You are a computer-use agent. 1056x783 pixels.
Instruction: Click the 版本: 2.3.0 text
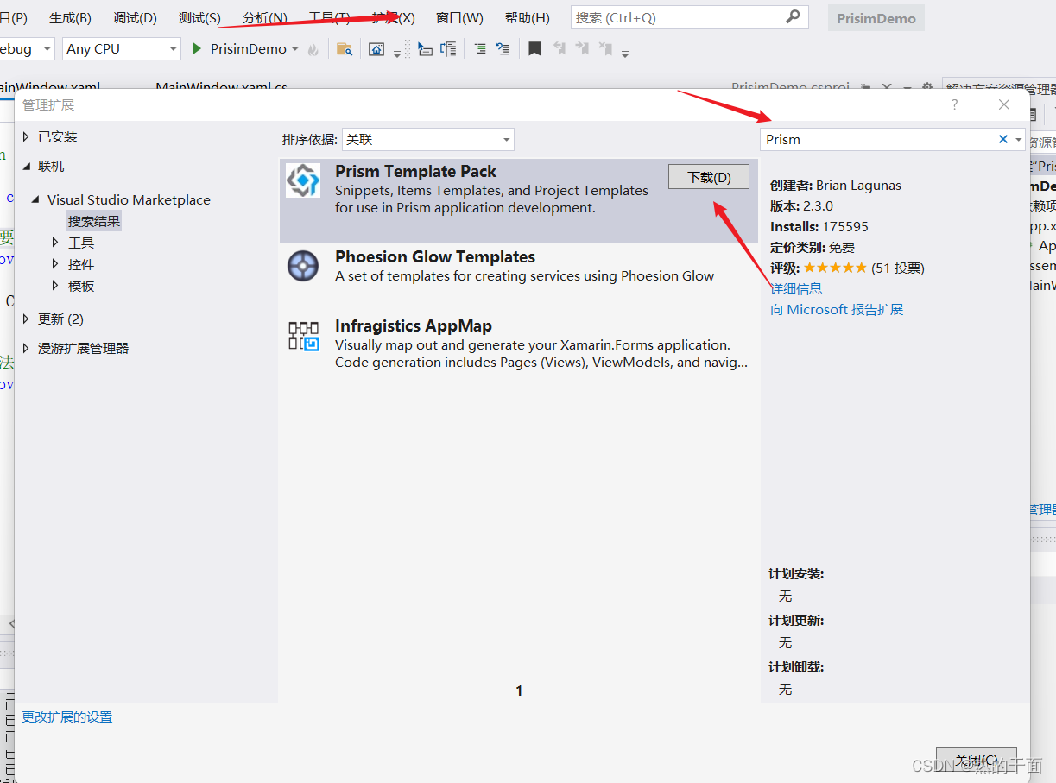coord(802,205)
